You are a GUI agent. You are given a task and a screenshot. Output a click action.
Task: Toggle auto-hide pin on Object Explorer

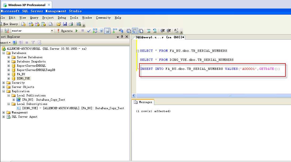click(x=122, y=37)
